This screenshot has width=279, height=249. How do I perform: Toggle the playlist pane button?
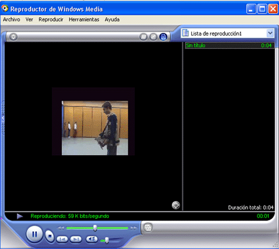click(163, 37)
